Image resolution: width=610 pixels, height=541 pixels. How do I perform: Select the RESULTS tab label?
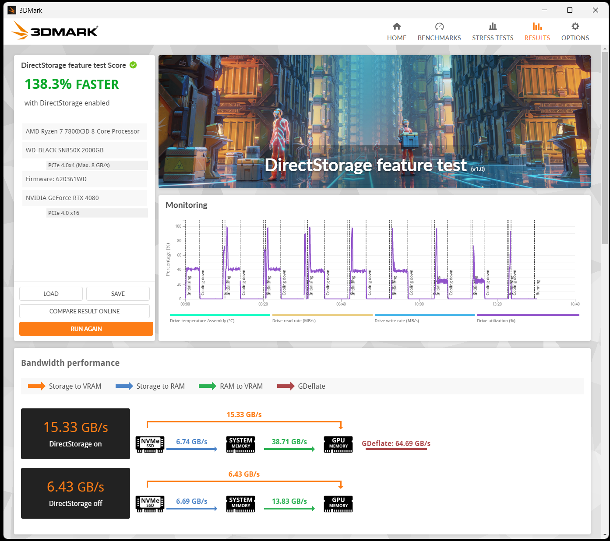tap(537, 38)
